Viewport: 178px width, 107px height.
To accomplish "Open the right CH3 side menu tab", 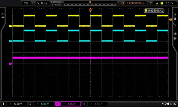I will 175,17.
